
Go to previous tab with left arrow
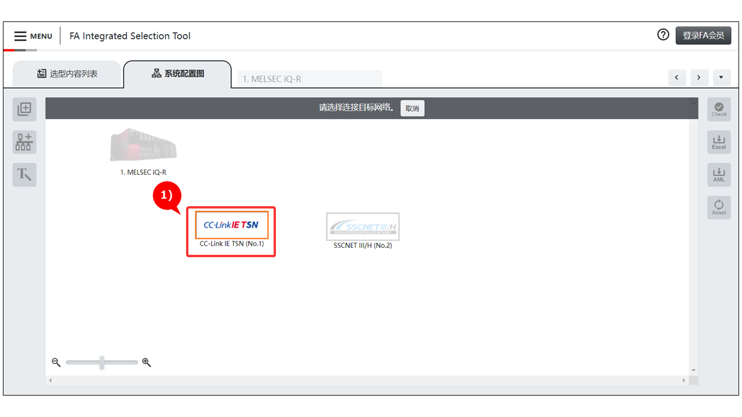point(677,78)
